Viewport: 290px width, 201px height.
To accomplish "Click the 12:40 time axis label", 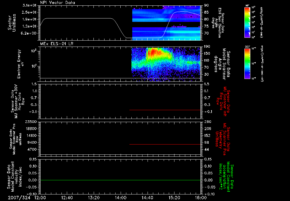I will pos(67,198).
